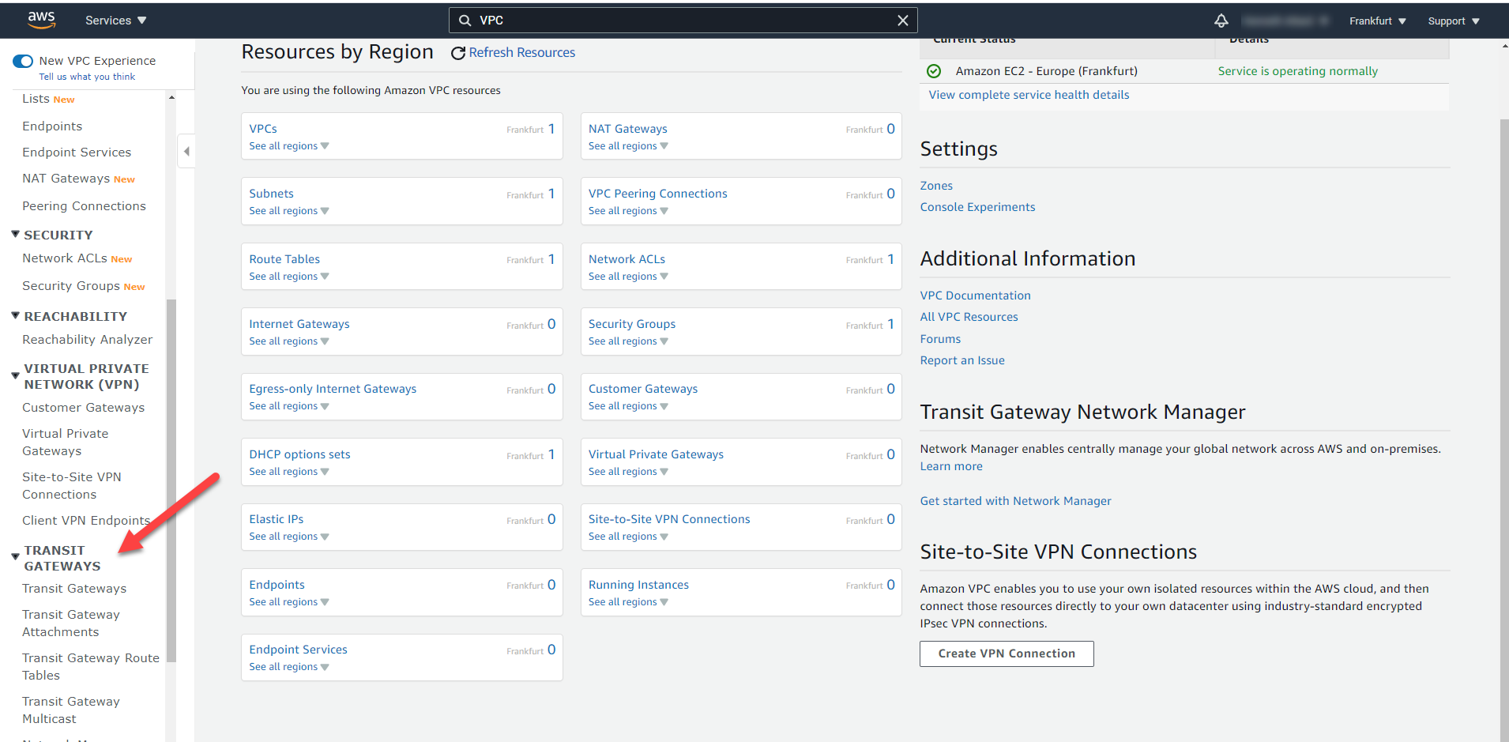Select Transit Gateways in the sidebar
1509x742 pixels.
(74, 588)
